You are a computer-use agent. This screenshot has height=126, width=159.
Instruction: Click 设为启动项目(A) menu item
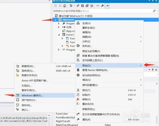click(x=109, y=75)
